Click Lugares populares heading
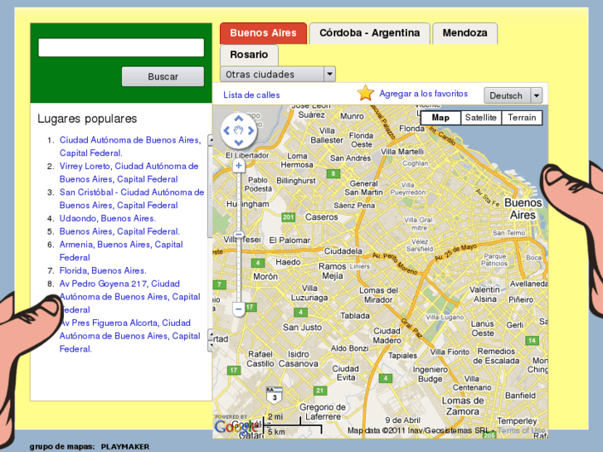Screen dimensions: 603x452 tap(87, 119)
